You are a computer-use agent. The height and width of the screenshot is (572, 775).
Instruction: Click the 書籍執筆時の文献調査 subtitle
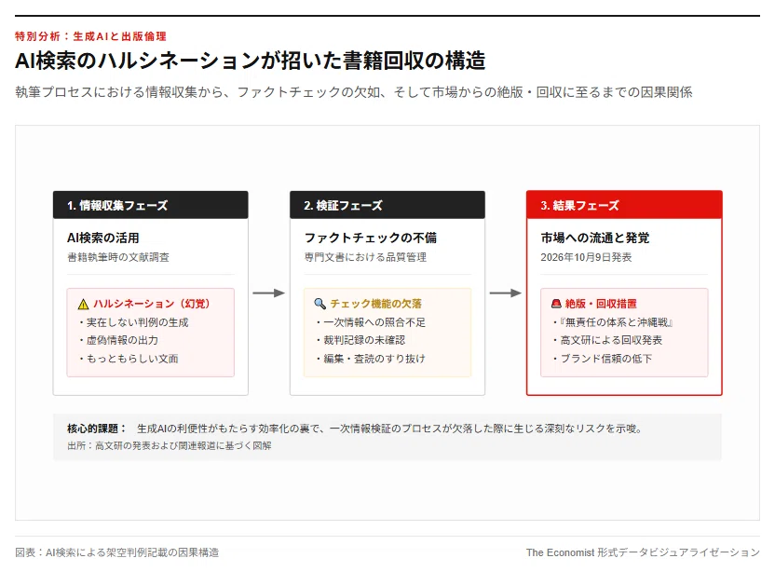pyautogui.click(x=118, y=257)
